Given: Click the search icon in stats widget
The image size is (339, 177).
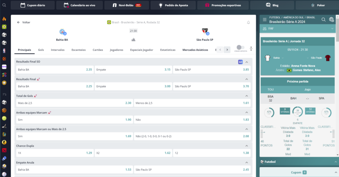Looking at the screenshot, I should coord(323,20).
